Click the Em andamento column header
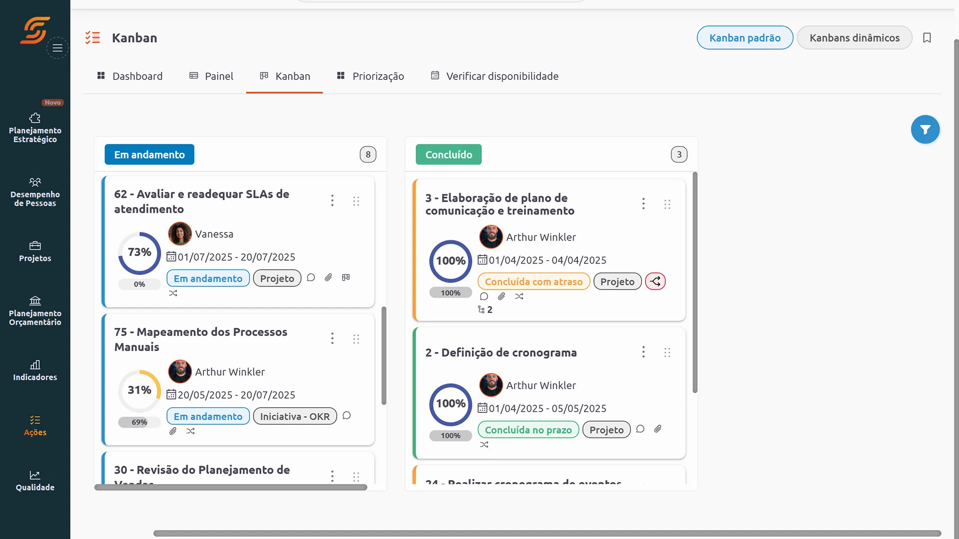Screen dimensions: 959x539 click(149, 155)
